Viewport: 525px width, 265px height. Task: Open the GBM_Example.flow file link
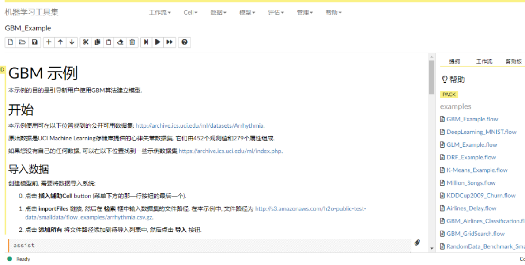click(472, 119)
